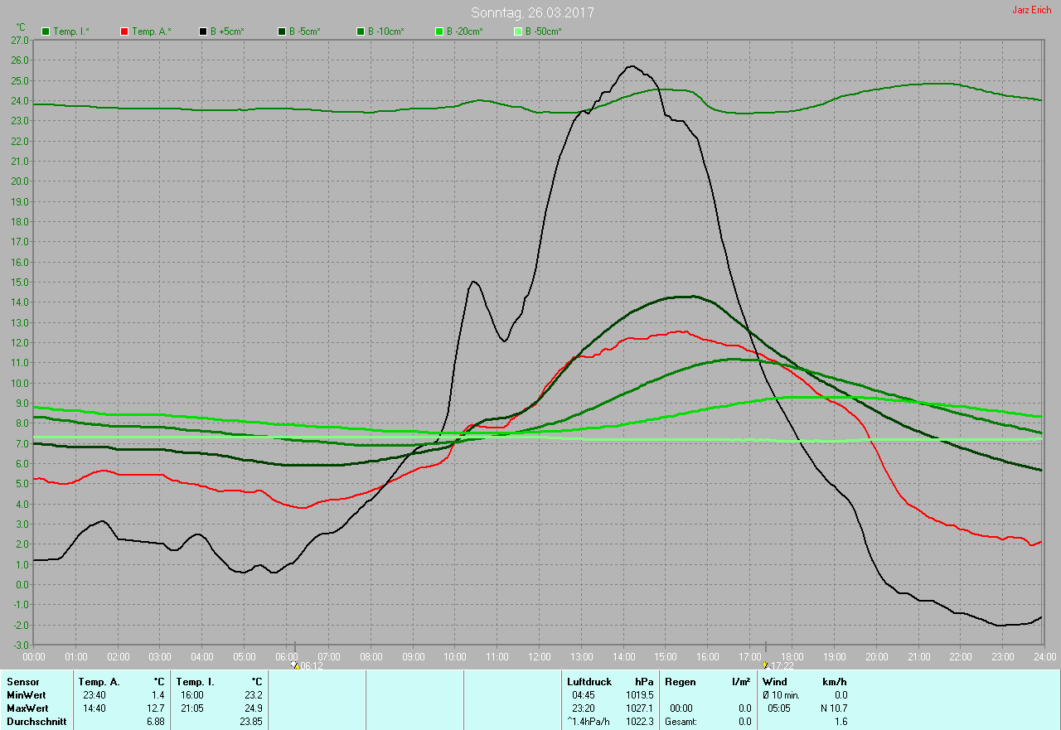Click the chart title Sonntag, 26.03.2017
Viewport: 1061px width, 730px height.
coord(532,12)
